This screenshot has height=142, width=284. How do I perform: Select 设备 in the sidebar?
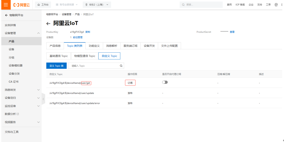pos(11,50)
